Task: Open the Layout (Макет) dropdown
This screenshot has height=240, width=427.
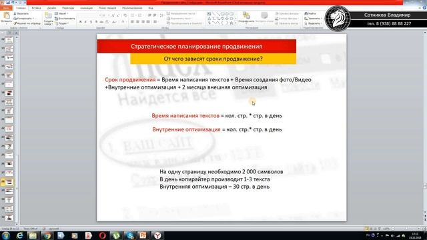Action: coord(61,13)
